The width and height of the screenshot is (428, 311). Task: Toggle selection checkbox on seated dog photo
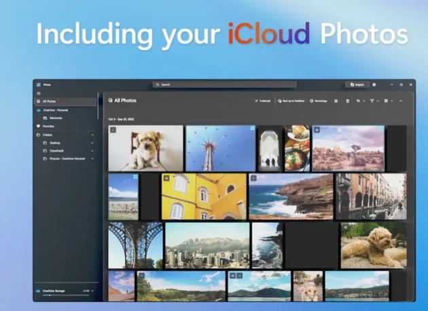[x=113, y=130]
